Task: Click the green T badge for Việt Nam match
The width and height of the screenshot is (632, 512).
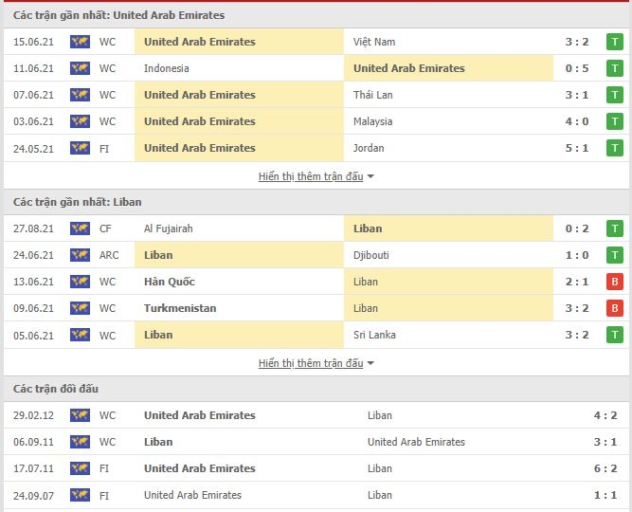Action: (615, 42)
